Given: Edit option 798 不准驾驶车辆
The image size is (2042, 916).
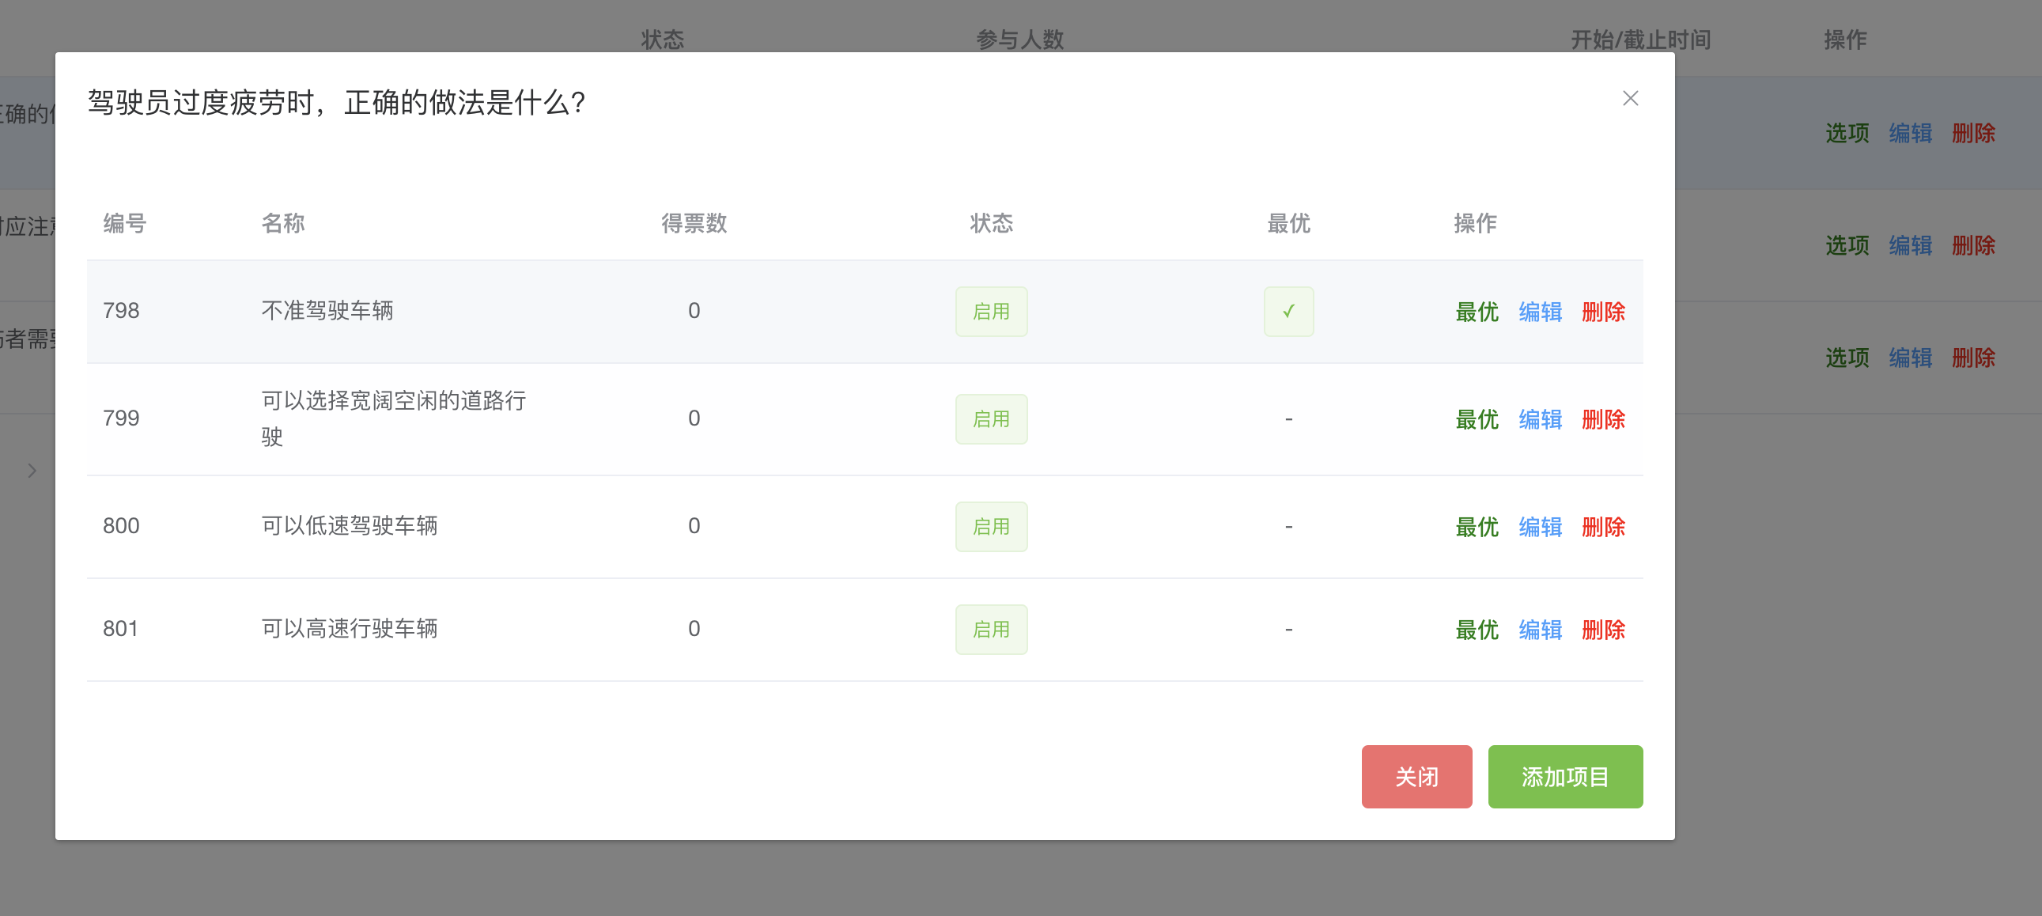Looking at the screenshot, I should pos(1540,312).
